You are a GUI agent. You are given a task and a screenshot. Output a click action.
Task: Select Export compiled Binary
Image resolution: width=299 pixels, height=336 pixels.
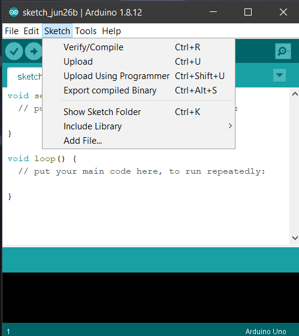coord(138,90)
